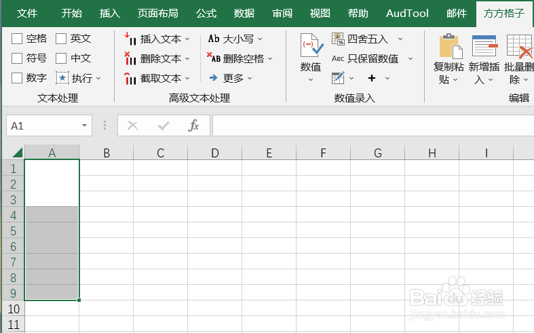Expand the 删除空格 dropdown arrow
The height and width of the screenshot is (333, 534).
[x=270, y=59]
